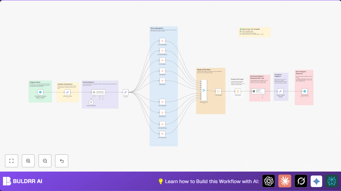The width and height of the screenshot is (341, 191).
Task: Zoom in on the workflow canvas
Action: 28,161
